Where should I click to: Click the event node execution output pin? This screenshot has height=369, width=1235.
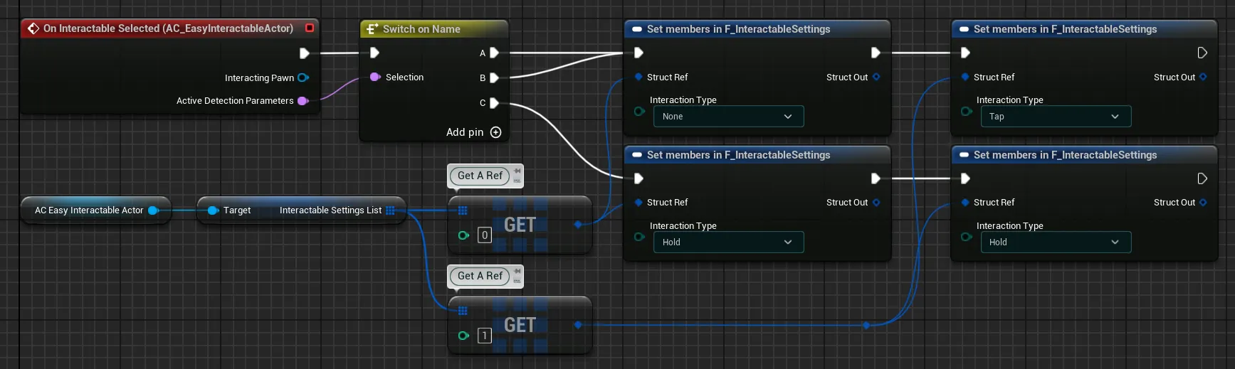tap(304, 53)
